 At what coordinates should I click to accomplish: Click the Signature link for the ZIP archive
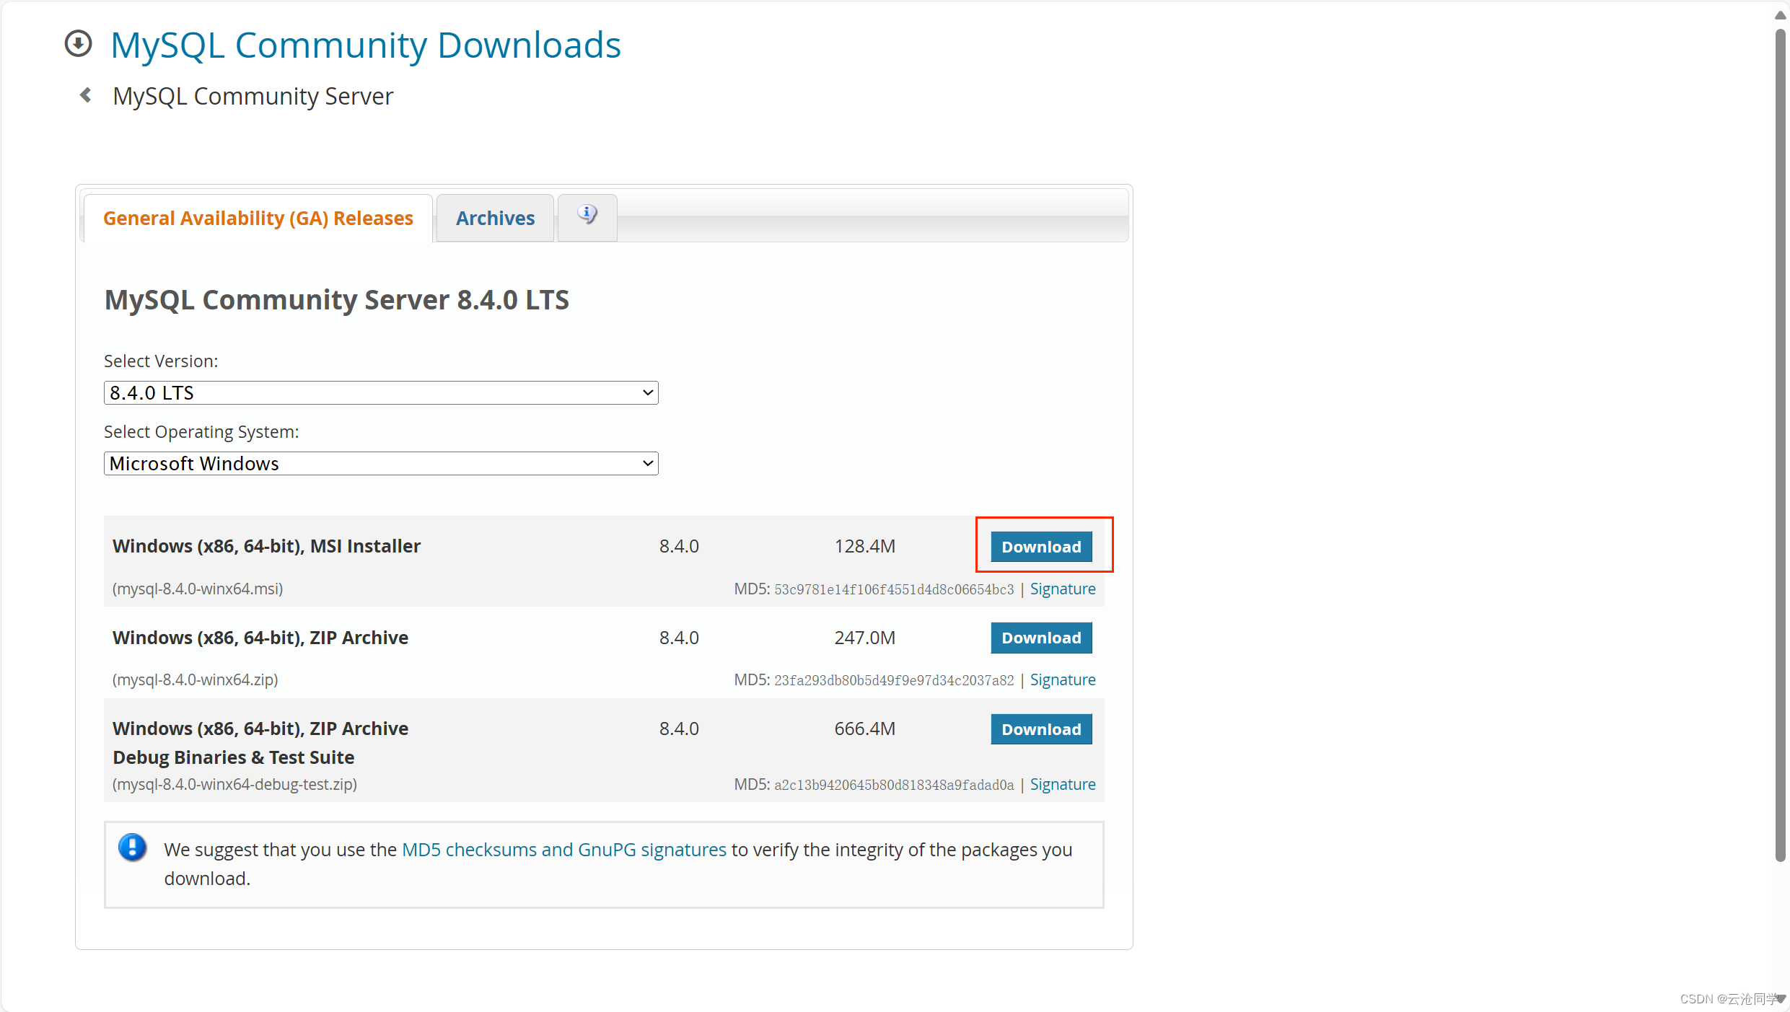click(1063, 679)
